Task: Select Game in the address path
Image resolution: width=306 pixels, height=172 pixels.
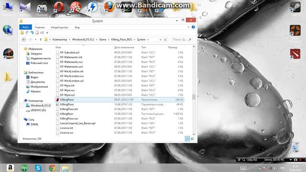Action: [103, 40]
